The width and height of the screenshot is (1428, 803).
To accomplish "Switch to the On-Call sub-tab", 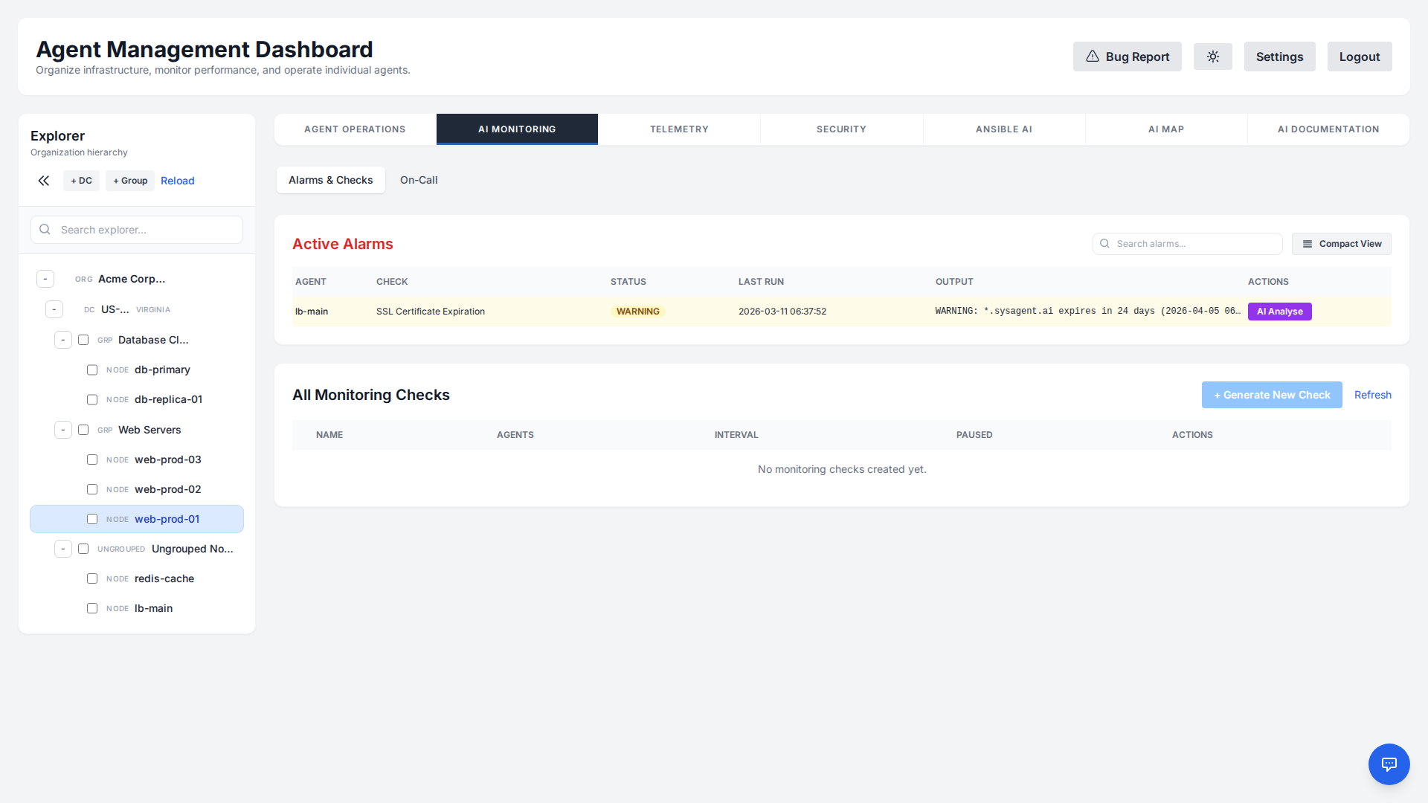I will pos(419,180).
